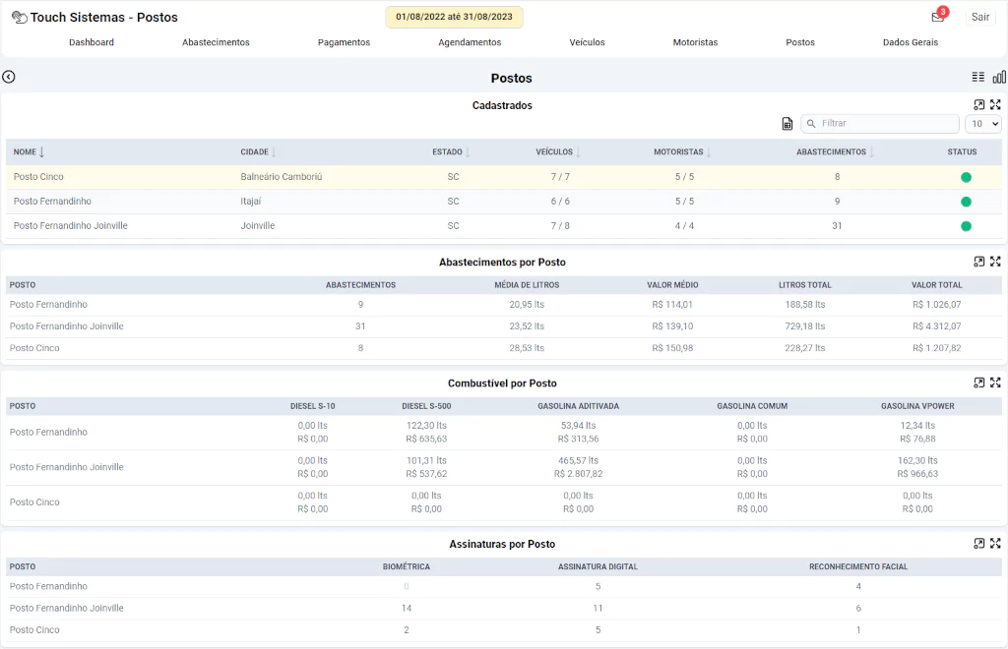Click RECONHECIMENTO FACIAL column header

[858, 566]
